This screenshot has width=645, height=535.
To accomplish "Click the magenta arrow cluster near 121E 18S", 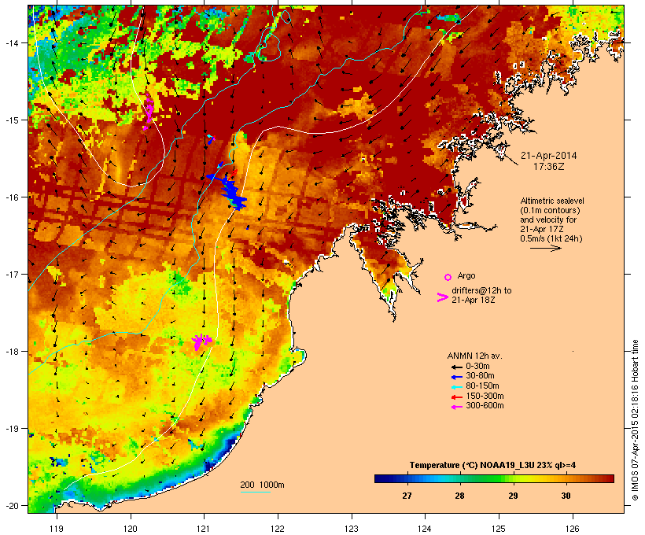I will click(x=201, y=341).
